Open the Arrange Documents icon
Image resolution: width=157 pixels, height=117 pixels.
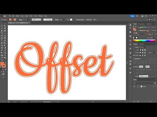tap(142, 16)
